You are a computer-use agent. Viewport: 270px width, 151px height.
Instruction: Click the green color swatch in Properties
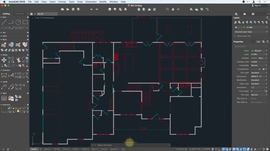coord(252,51)
